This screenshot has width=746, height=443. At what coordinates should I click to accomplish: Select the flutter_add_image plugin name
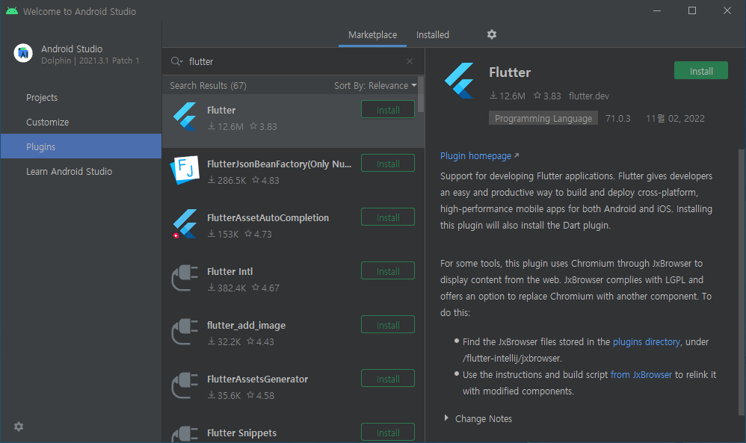tap(246, 325)
